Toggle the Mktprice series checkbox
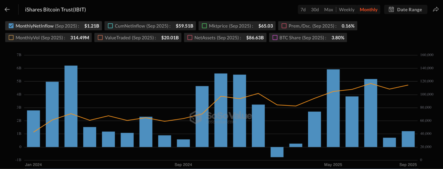Viewport: 443px width, 169px height. [204, 26]
